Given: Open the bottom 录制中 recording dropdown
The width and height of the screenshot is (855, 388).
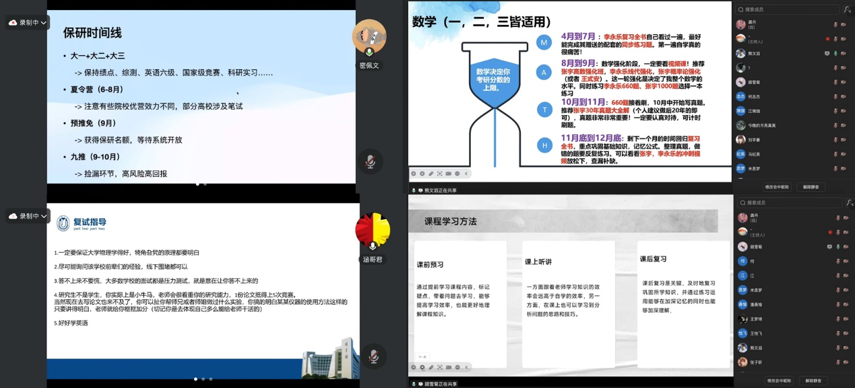Looking at the screenshot, I should pos(28,216).
